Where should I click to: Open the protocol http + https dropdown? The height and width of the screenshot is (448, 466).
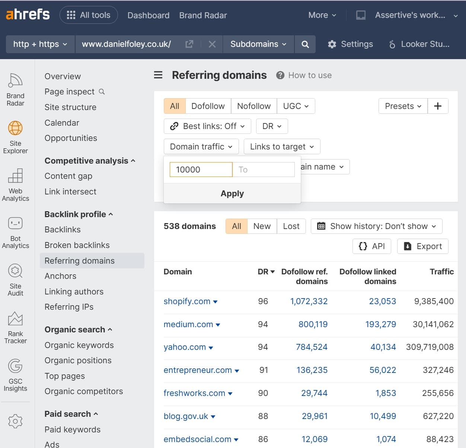coord(40,44)
